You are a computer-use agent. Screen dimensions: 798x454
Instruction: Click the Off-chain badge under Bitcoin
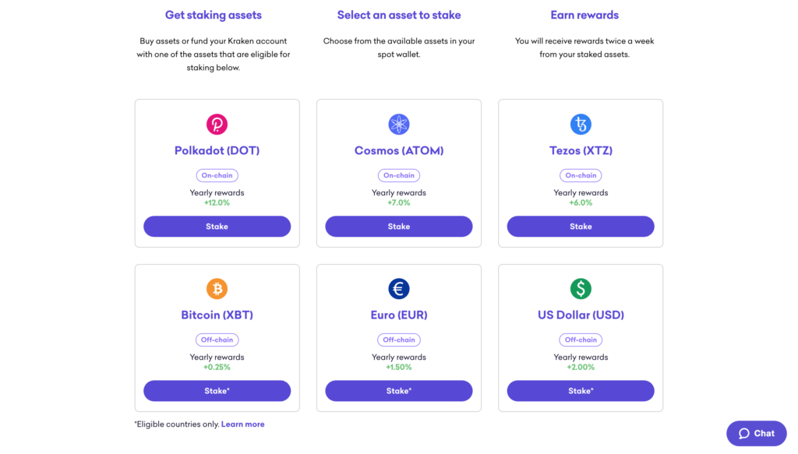coord(217,340)
